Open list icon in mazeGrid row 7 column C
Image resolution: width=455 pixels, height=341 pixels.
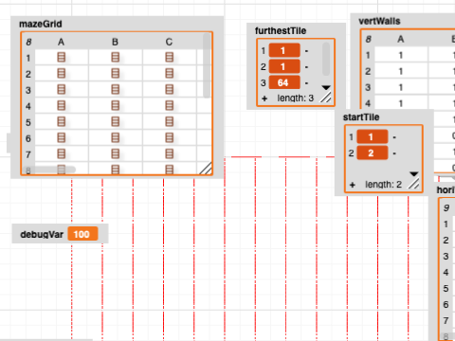[170, 154]
